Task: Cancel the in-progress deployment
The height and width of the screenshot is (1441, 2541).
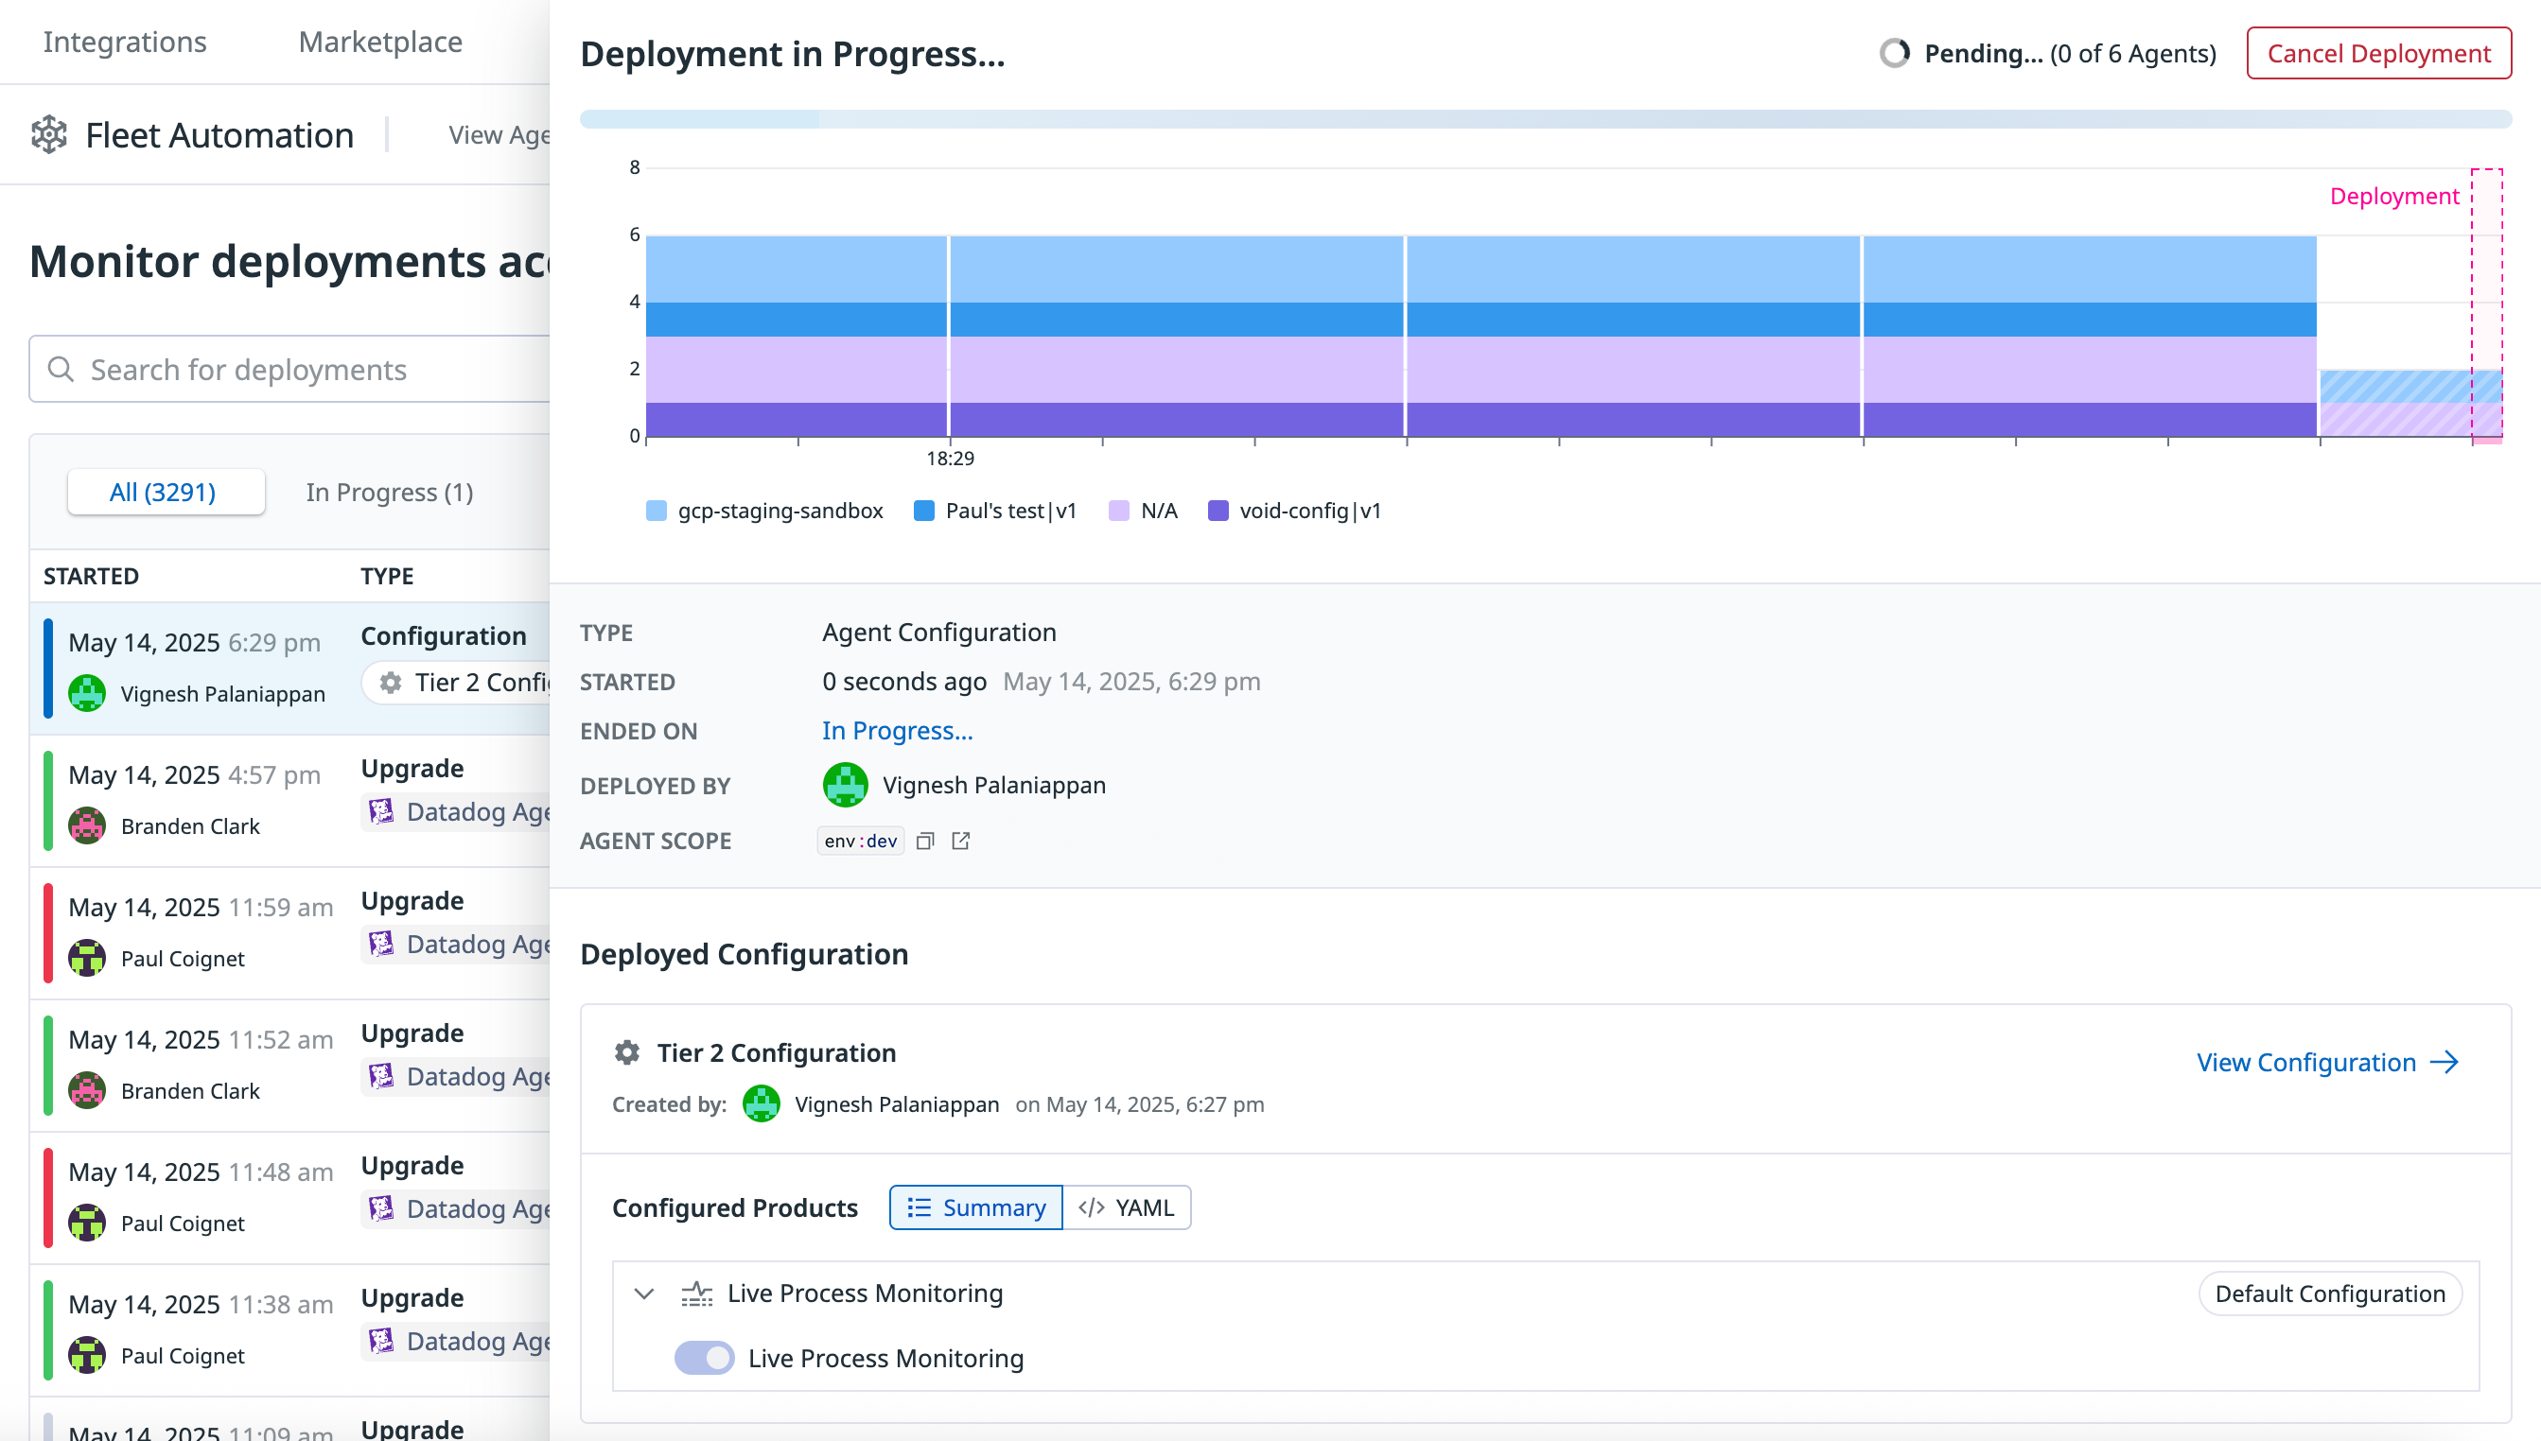Action: [2376, 52]
